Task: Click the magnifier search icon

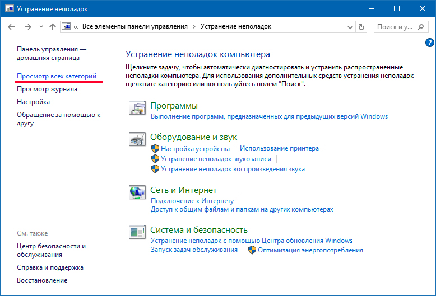Action: [421, 27]
